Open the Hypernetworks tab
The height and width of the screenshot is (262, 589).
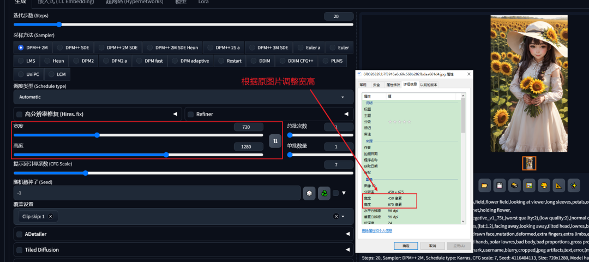coord(134,2)
